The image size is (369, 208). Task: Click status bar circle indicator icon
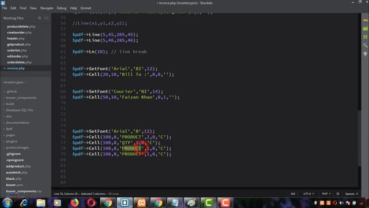(x=338, y=194)
